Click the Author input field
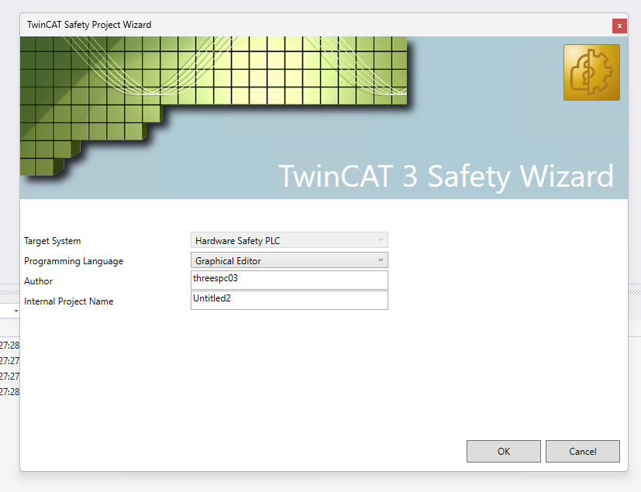This screenshot has width=641, height=492. [289, 280]
